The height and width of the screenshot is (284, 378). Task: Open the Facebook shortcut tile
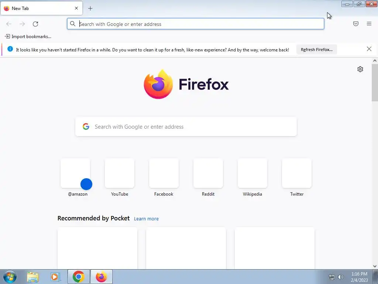click(164, 173)
